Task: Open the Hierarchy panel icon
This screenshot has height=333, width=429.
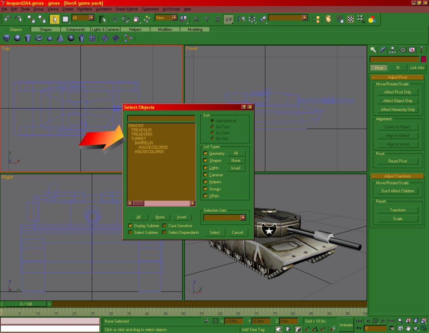Action: pos(393,50)
